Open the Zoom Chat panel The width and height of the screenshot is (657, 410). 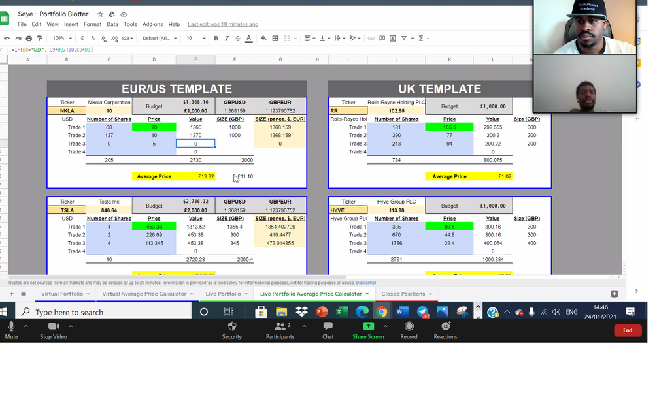point(328,330)
